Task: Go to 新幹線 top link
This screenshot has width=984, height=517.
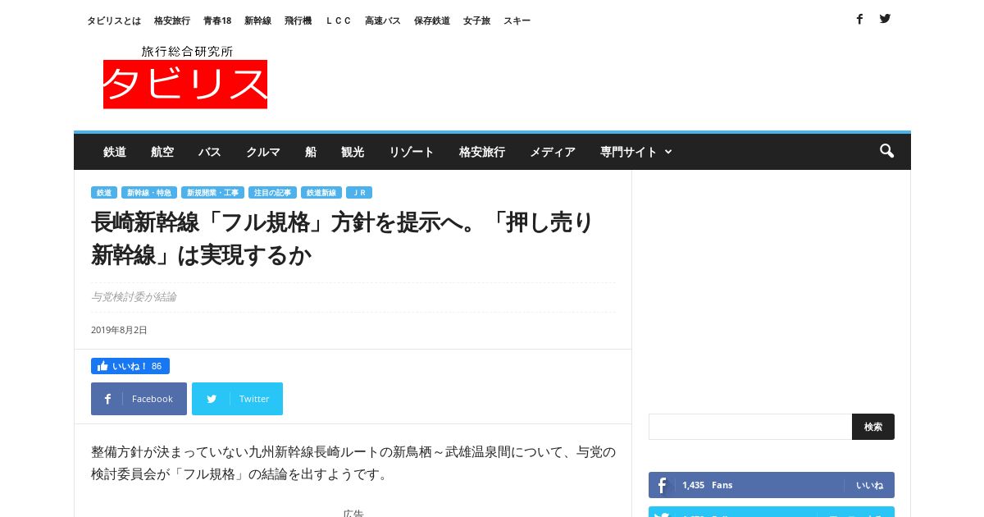Action: [257, 21]
